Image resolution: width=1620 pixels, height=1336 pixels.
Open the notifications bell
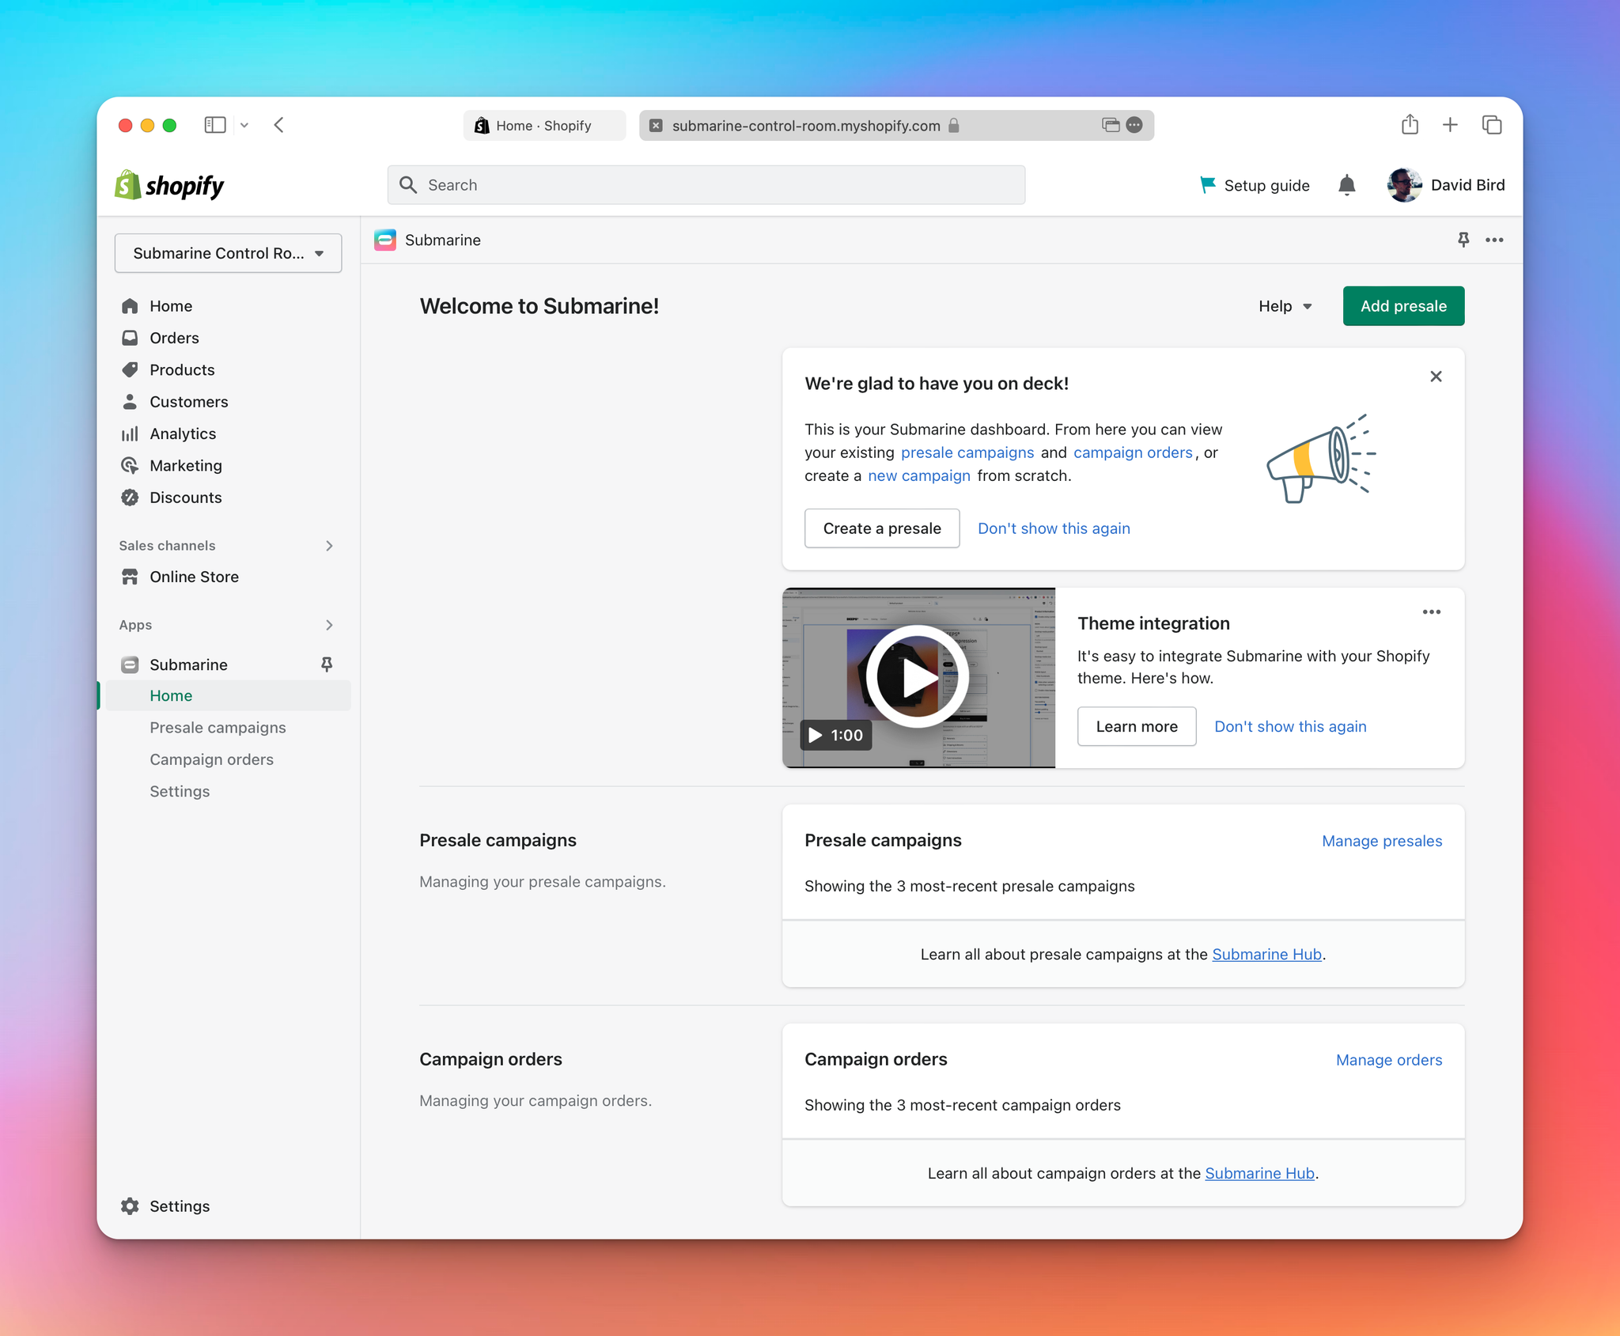tap(1347, 185)
